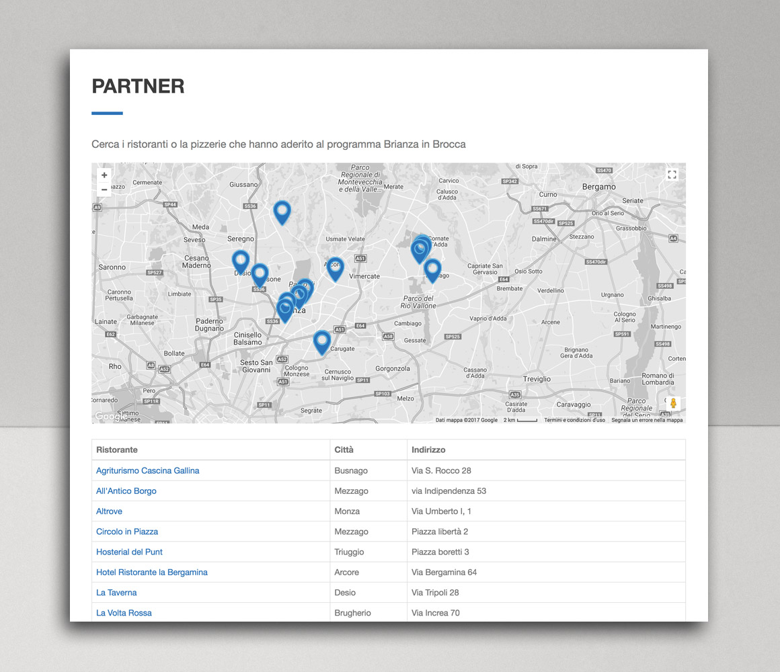Viewport: 780px width, 672px height.
Task: Select the map pin at Busnago
Action: click(432, 270)
